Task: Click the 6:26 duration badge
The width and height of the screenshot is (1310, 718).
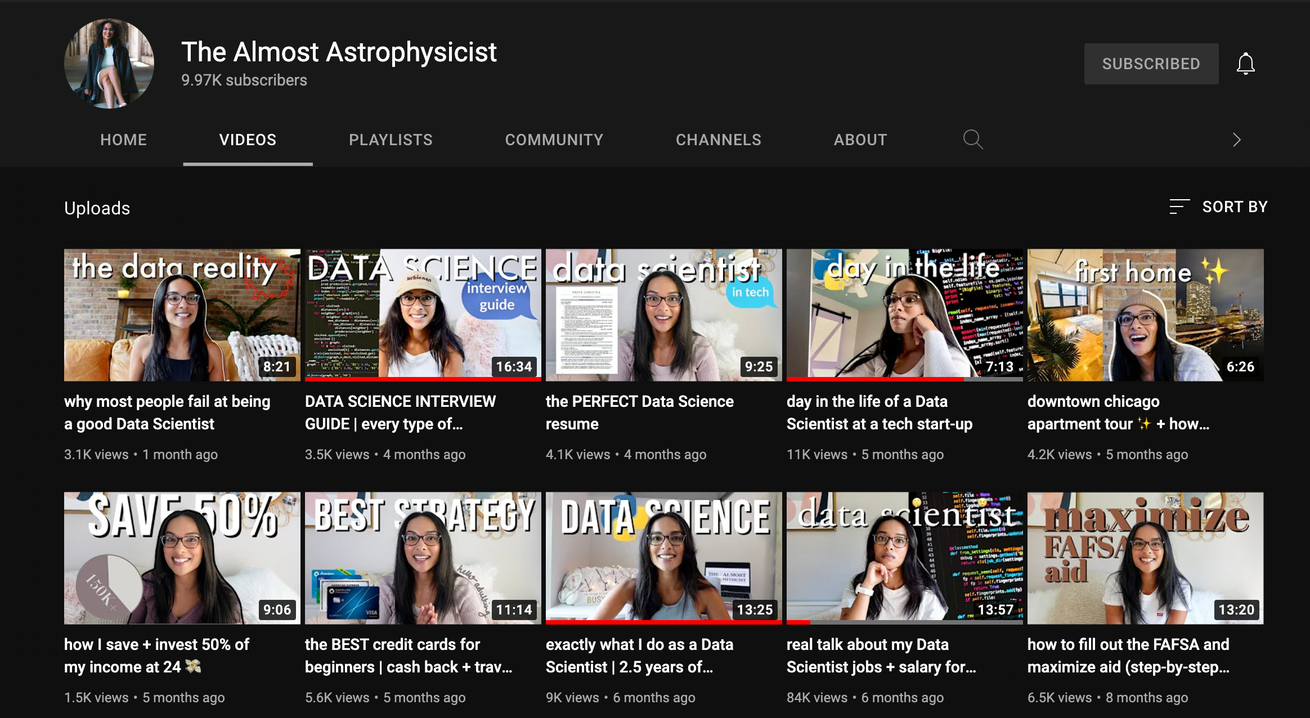Action: 1240,367
